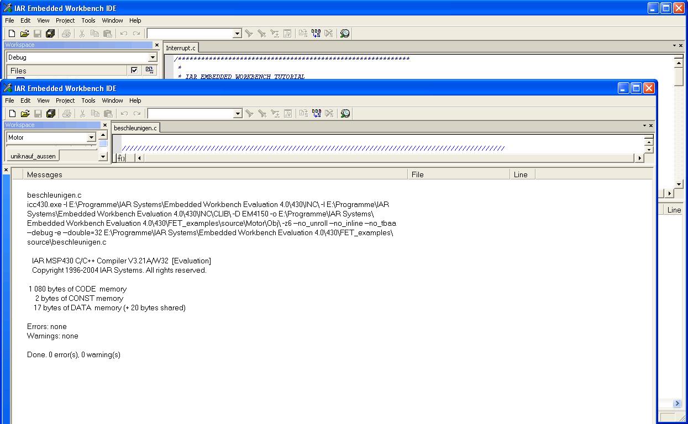Click quick search text field in front toolbar
Viewport: 688px width, 424px height.
(191, 114)
